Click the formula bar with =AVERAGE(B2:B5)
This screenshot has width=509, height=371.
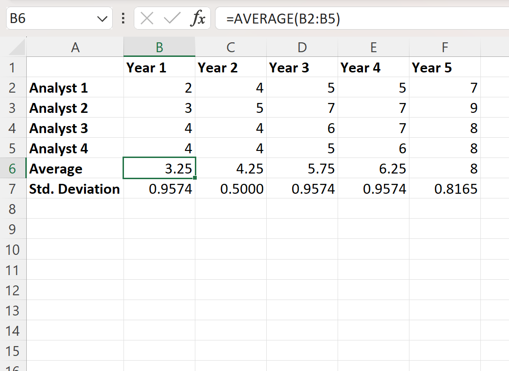pos(362,18)
